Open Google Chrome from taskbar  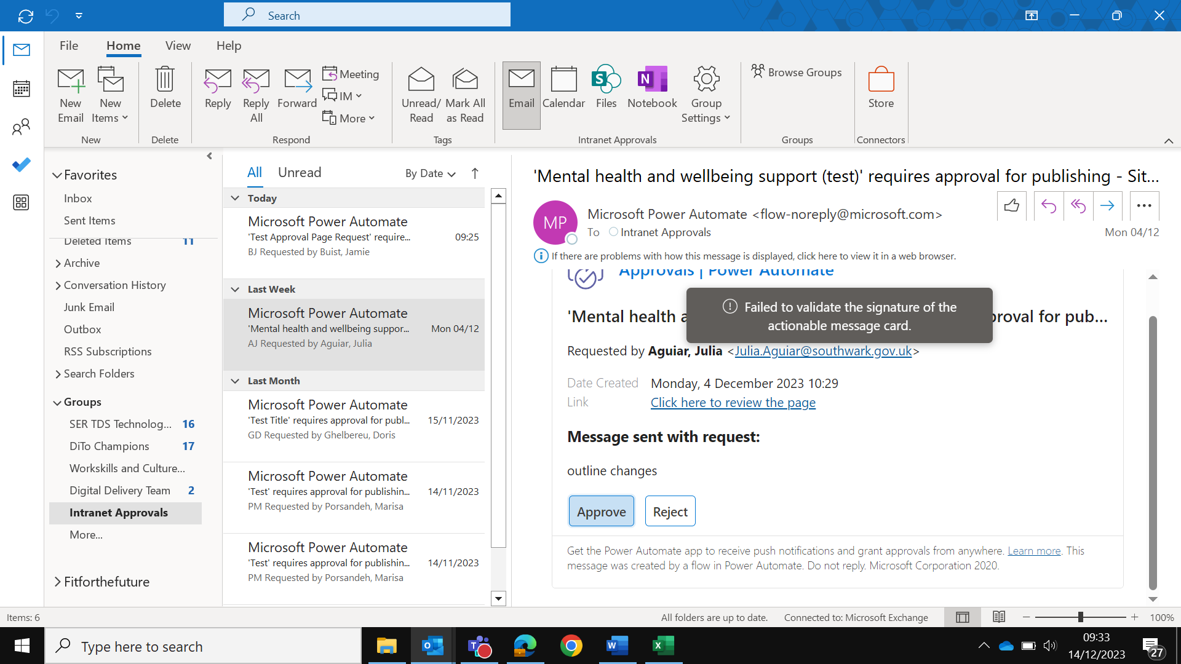pyautogui.click(x=571, y=646)
